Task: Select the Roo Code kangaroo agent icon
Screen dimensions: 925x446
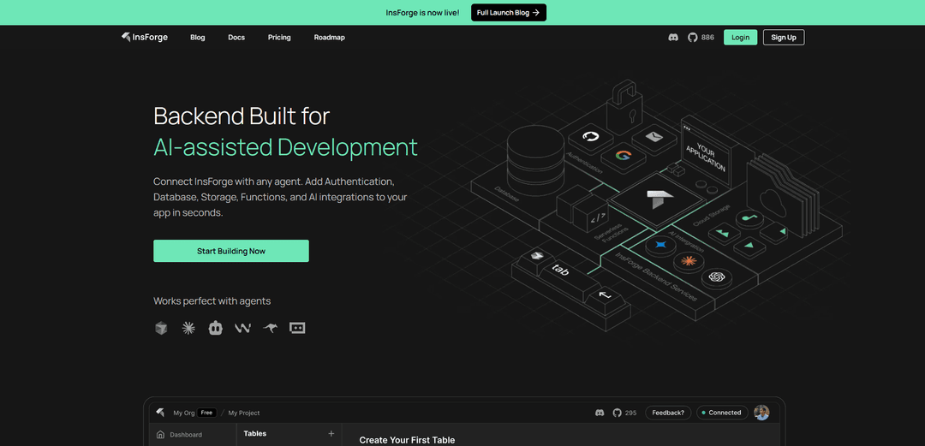Action: click(x=270, y=328)
